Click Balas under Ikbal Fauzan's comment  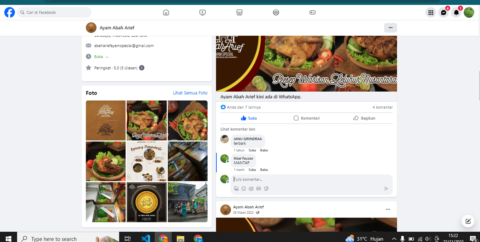tap(264, 170)
